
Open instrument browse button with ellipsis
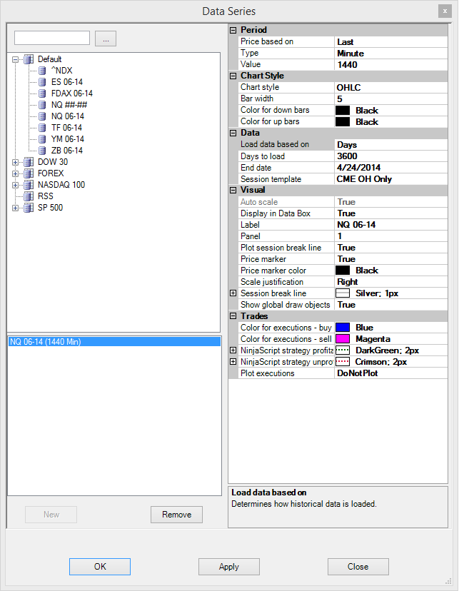tap(106, 39)
